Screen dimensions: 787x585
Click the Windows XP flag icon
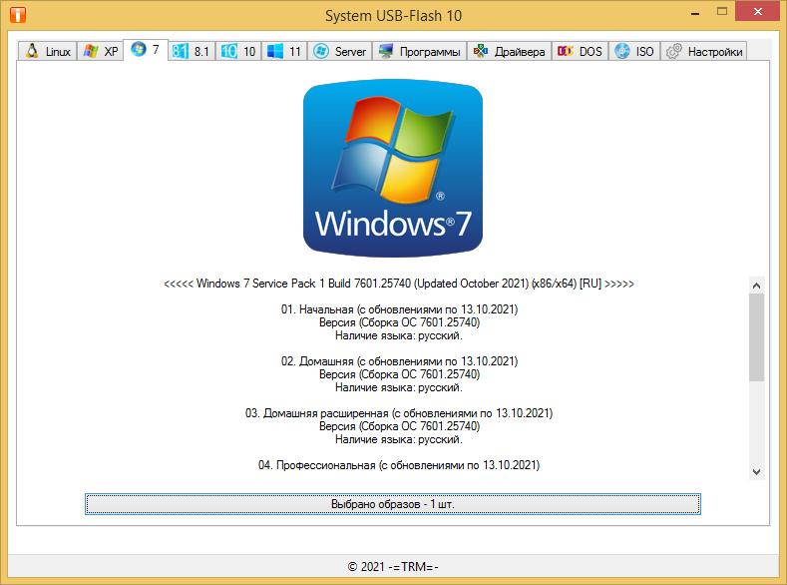[x=91, y=51]
